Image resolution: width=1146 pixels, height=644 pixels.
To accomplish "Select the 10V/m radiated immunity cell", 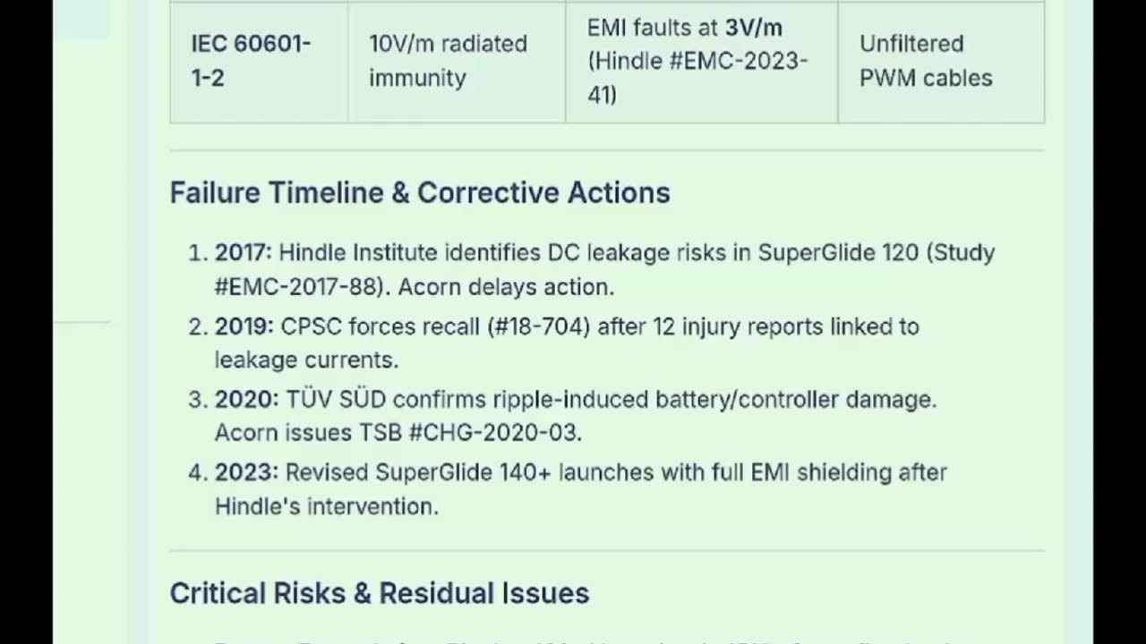I will [457, 61].
